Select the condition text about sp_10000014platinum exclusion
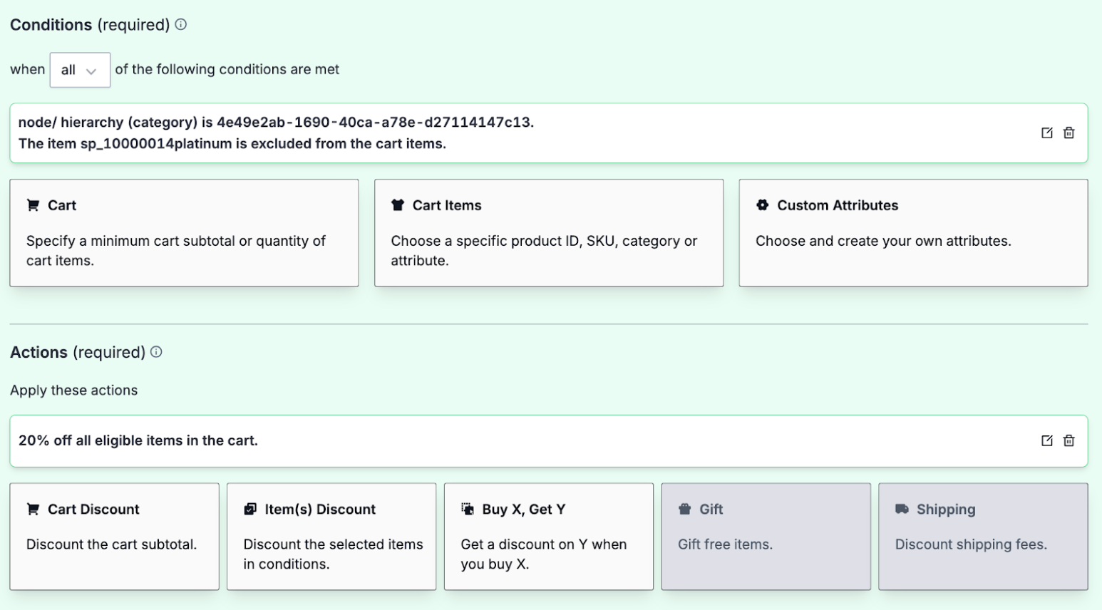The image size is (1102, 610). point(232,143)
